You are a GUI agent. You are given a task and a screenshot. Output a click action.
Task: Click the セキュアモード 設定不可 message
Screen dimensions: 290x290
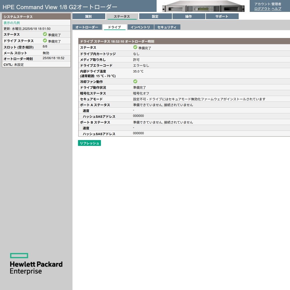click(200, 99)
